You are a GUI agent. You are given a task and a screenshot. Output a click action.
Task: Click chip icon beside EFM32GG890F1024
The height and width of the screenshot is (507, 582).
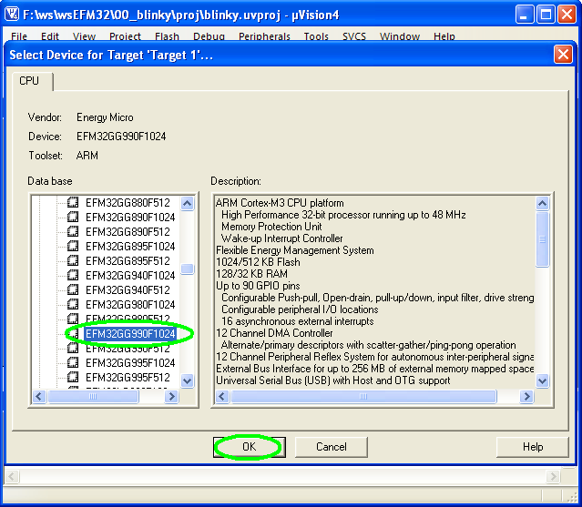pyautogui.click(x=73, y=217)
